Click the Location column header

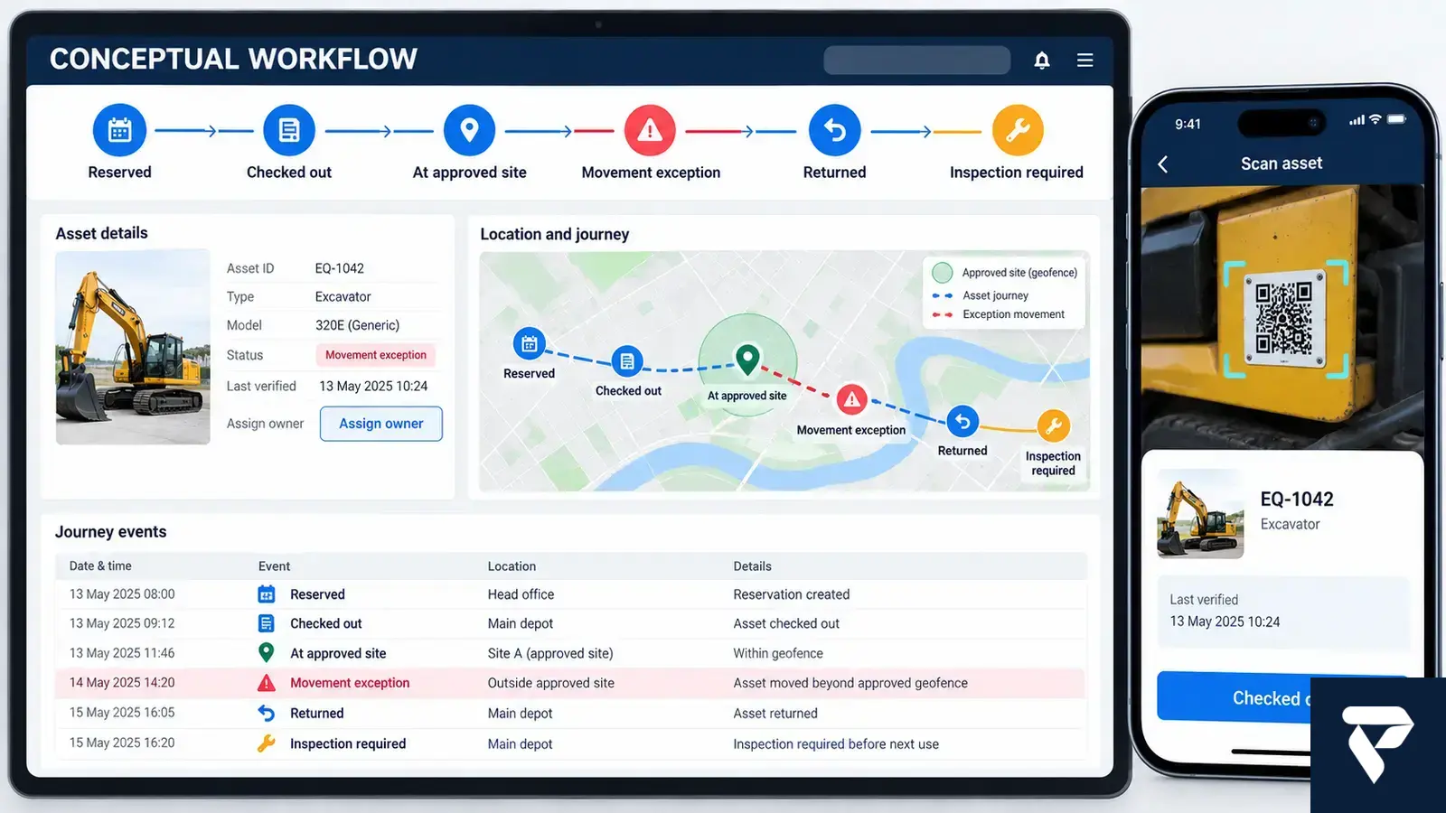click(x=512, y=566)
